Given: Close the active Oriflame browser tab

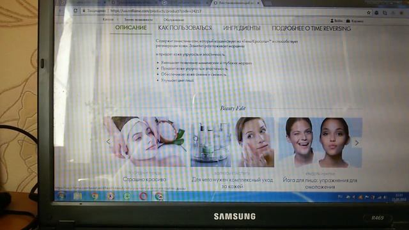Looking at the screenshot, I should 258,3.
